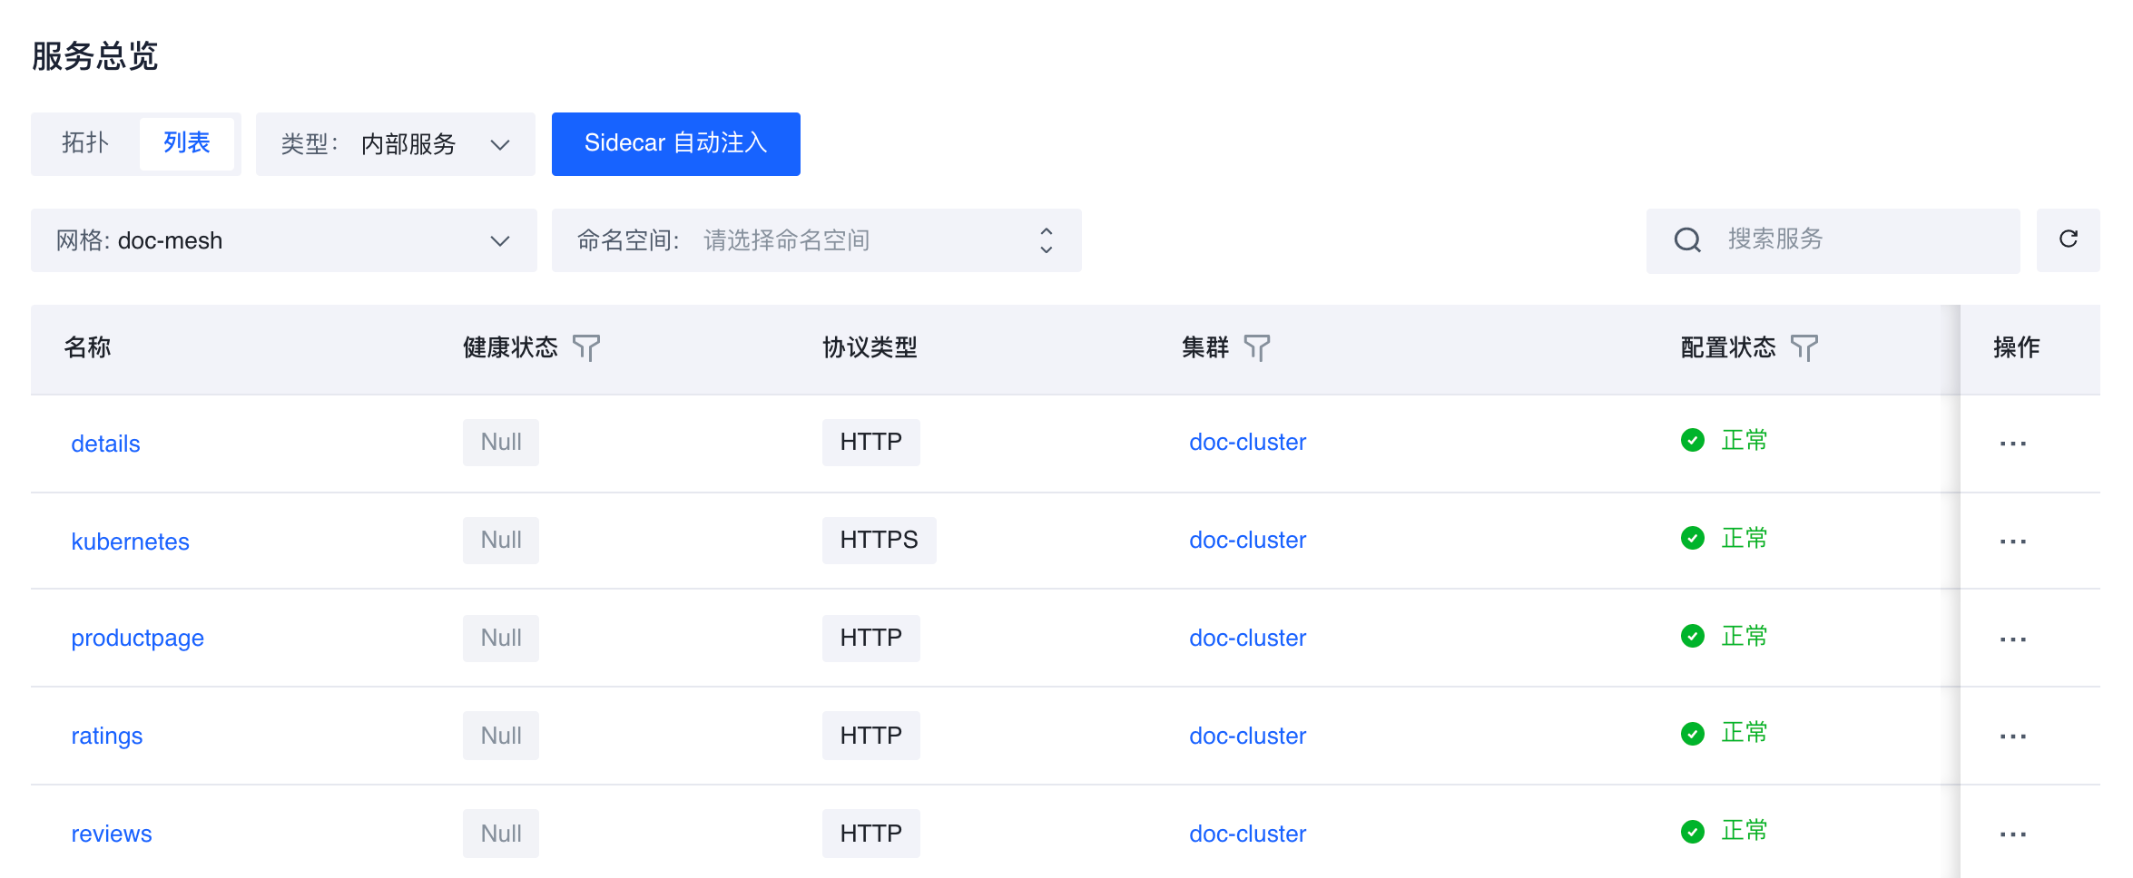Screen dimensions: 2133x878
Task: Open the doc-mesh mesh selector
Action: 283,240
